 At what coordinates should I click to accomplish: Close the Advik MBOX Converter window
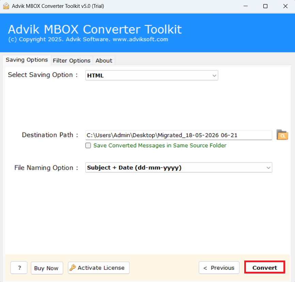tap(285, 6)
